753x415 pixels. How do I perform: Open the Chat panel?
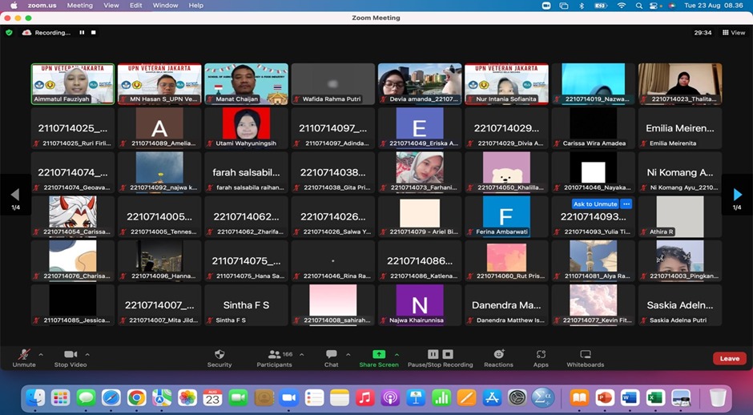pyautogui.click(x=331, y=355)
